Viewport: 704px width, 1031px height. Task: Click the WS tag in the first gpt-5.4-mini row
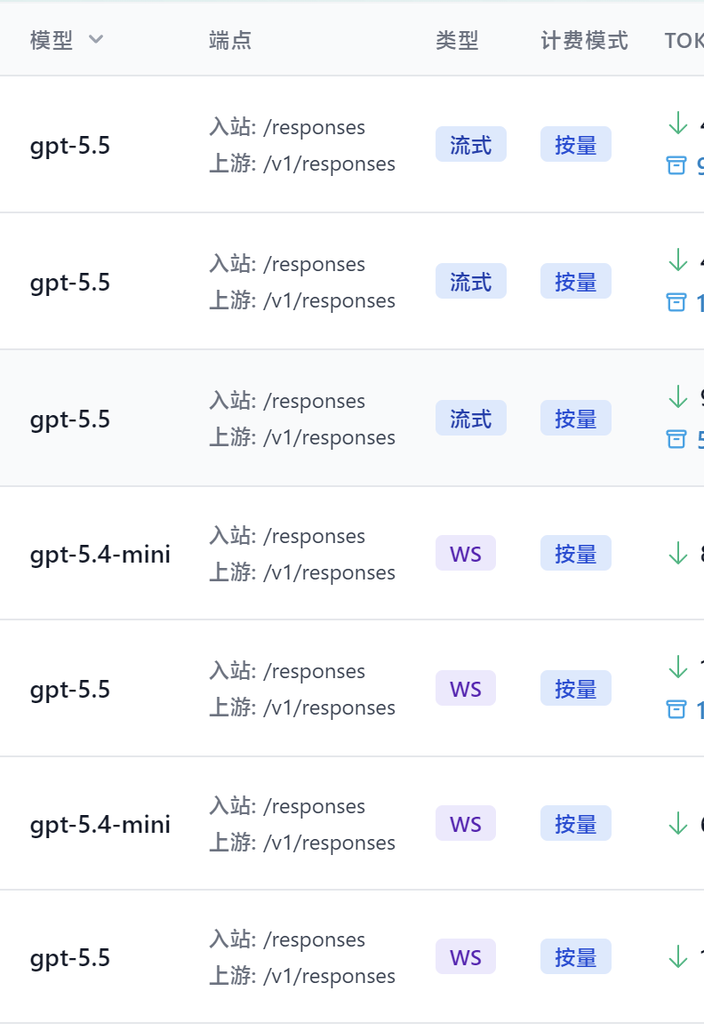pyautogui.click(x=466, y=553)
